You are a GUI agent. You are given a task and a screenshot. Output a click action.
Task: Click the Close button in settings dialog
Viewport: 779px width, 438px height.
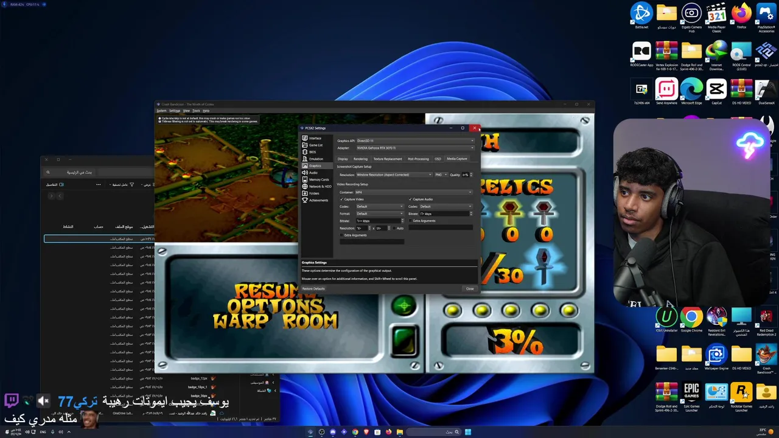click(x=470, y=288)
